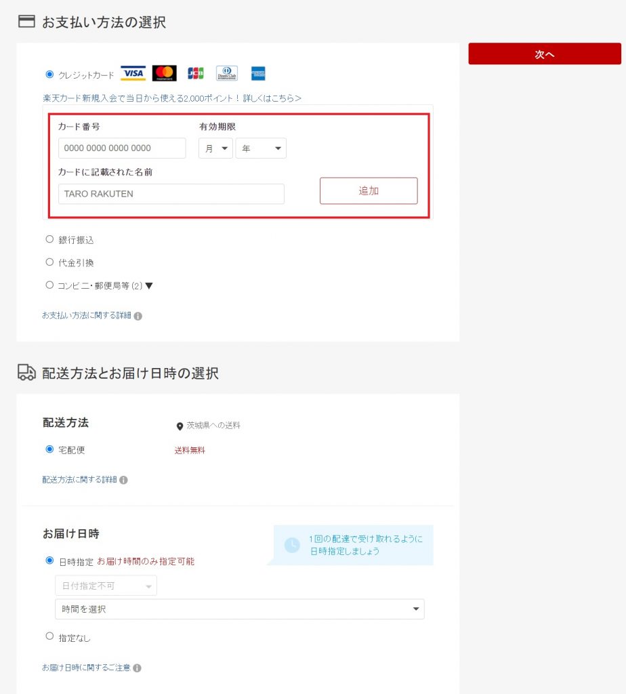Click info icon beside お届け日時に関するご注意
The image size is (626, 694).
pos(138,668)
